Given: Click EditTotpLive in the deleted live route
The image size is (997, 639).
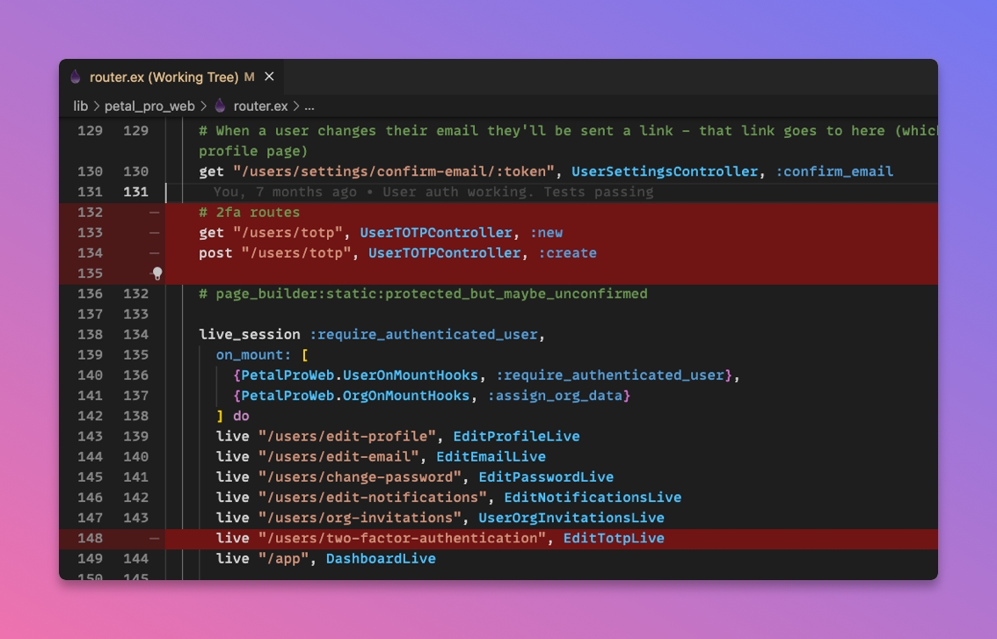Looking at the screenshot, I should (613, 538).
